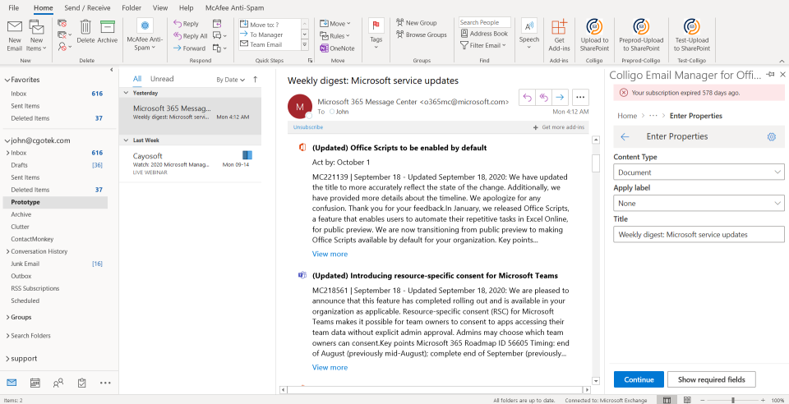
Task: Open the Help tab
Action: [187, 8]
